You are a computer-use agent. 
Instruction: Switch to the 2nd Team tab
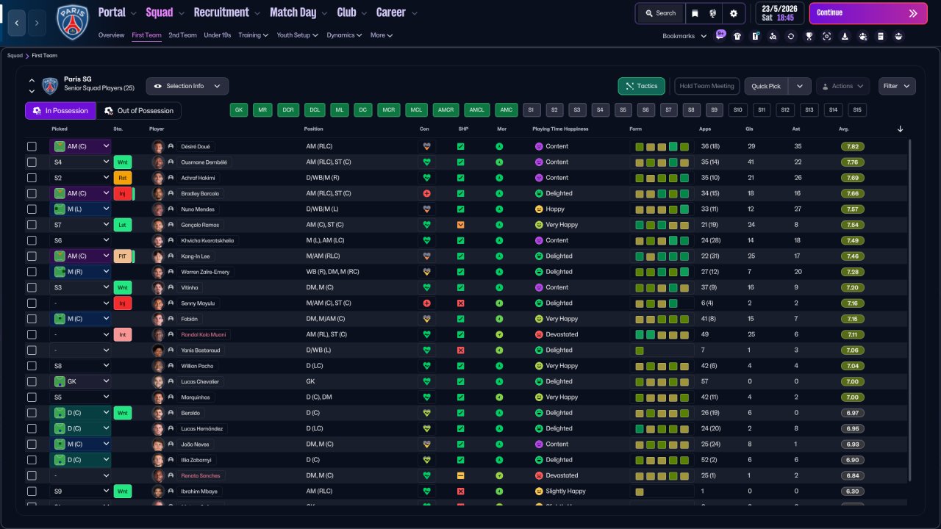click(x=182, y=35)
